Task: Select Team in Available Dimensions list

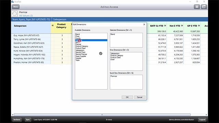Action: coord(78,60)
